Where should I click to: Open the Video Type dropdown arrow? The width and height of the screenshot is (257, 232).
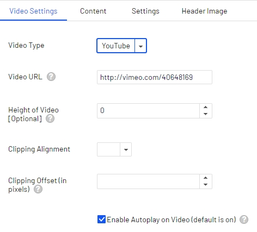[140, 46]
